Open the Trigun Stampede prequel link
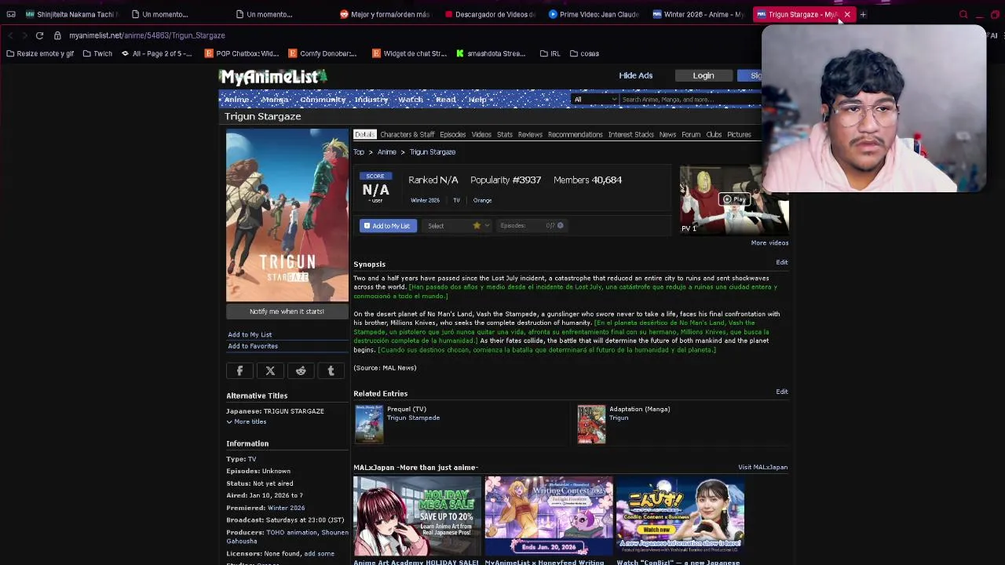 pos(413,418)
